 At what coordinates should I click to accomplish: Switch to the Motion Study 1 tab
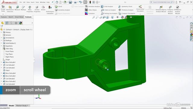coord(22,106)
